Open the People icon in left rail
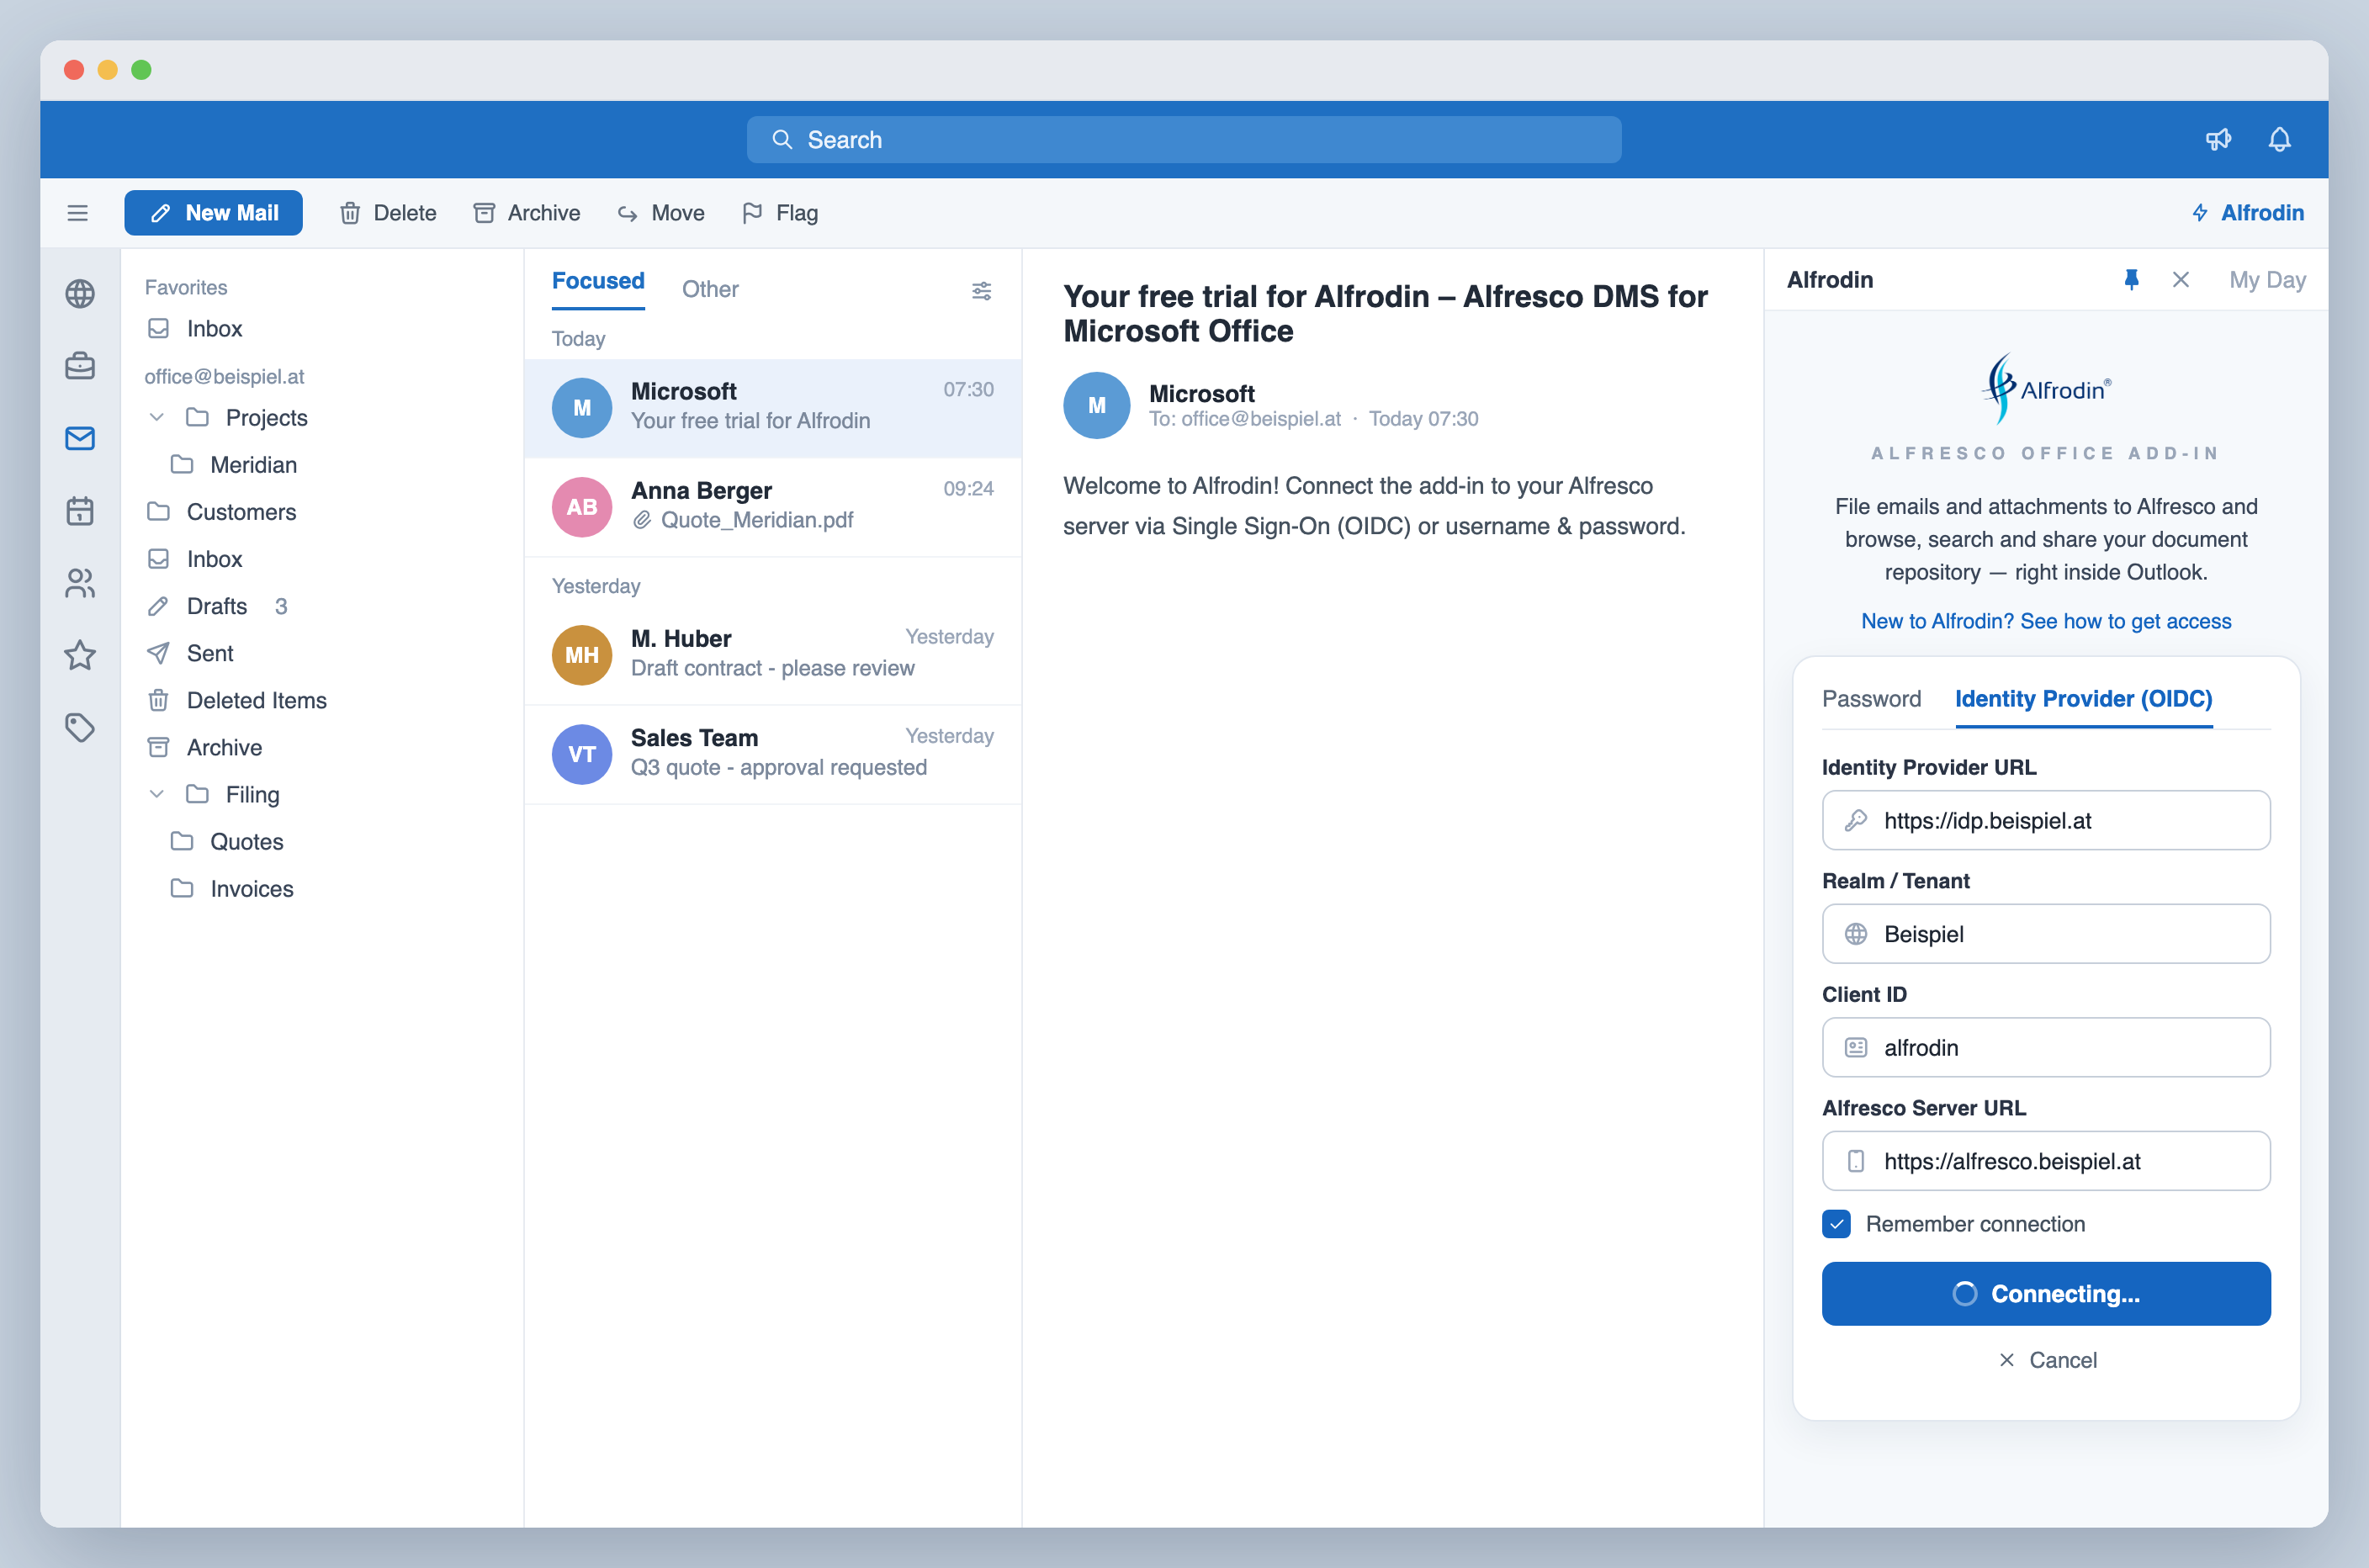 pos(80,583)
